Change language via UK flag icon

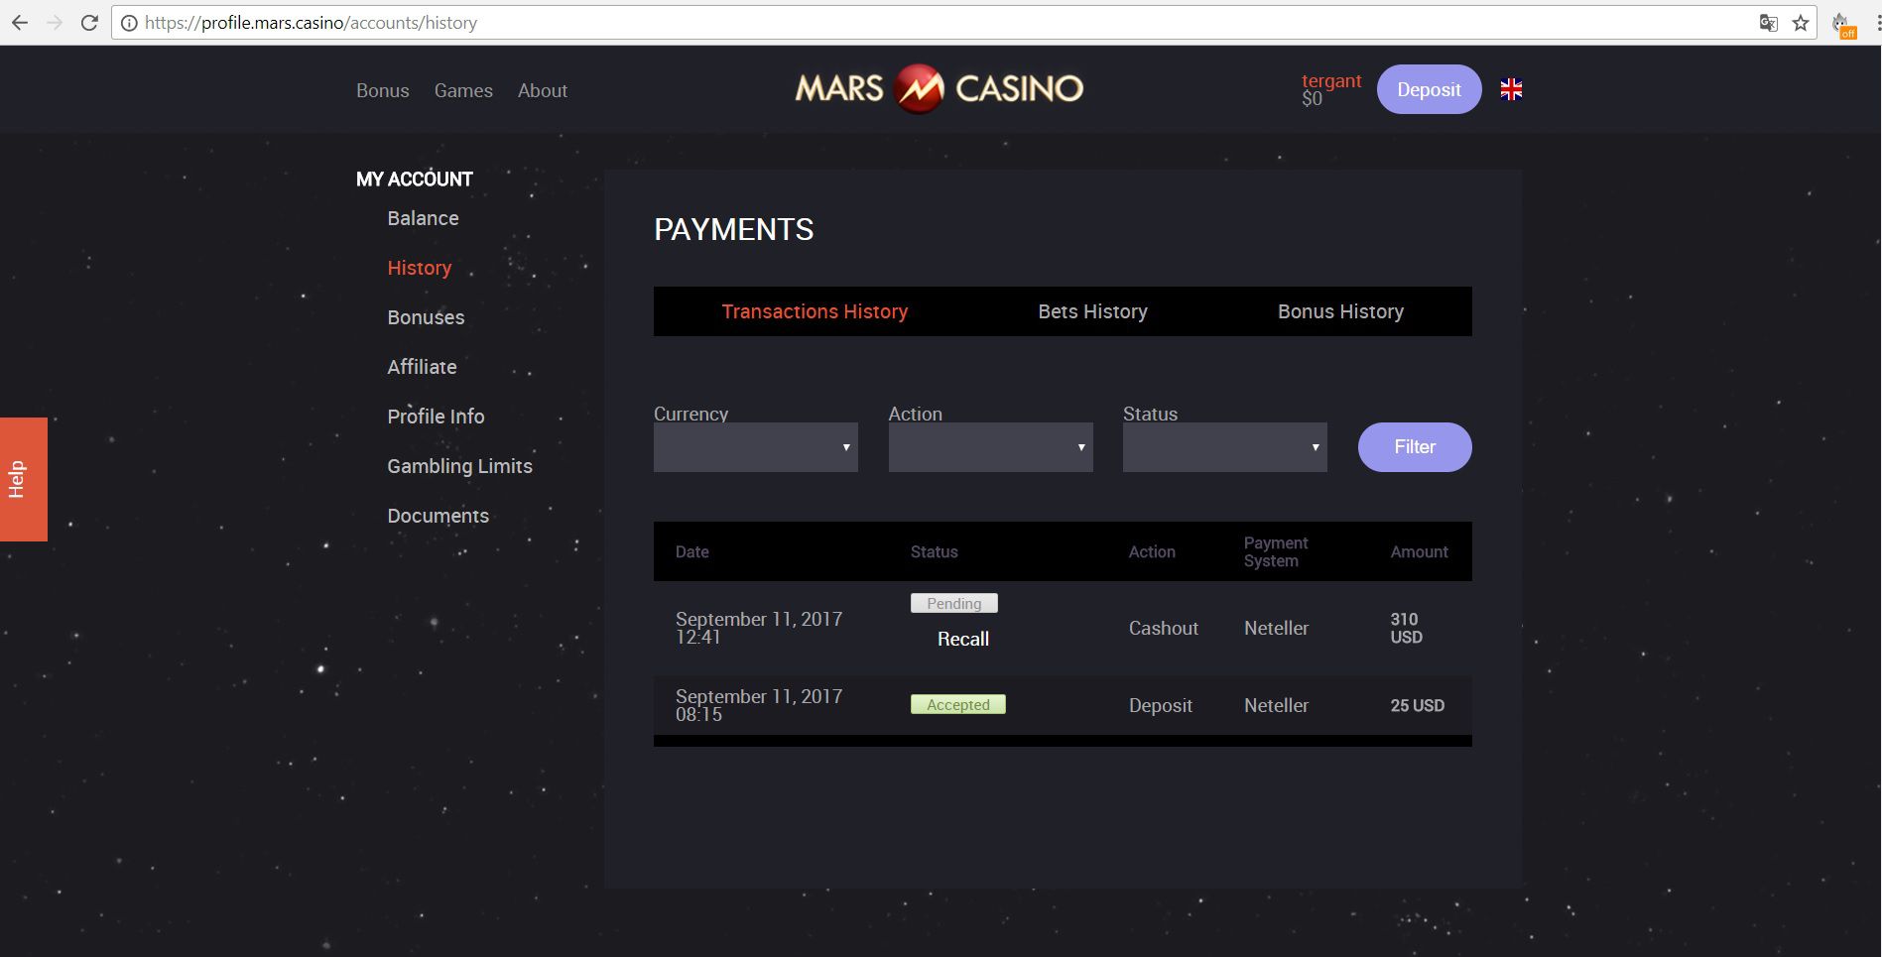[1511, 89]
